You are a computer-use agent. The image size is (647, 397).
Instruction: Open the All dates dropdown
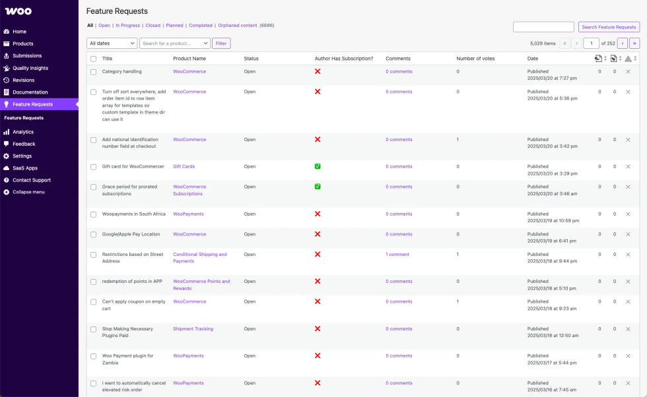click(x=112, y=44)
